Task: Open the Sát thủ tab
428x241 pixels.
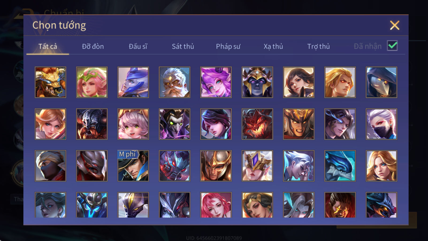Action: point(183,46)
